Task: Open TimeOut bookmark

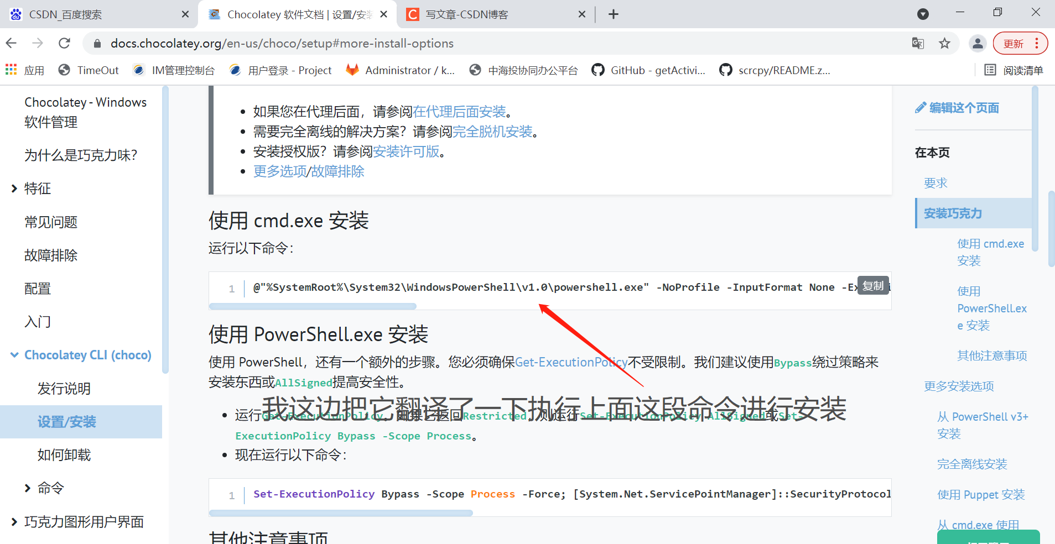Action: click(x=89, y=70)
